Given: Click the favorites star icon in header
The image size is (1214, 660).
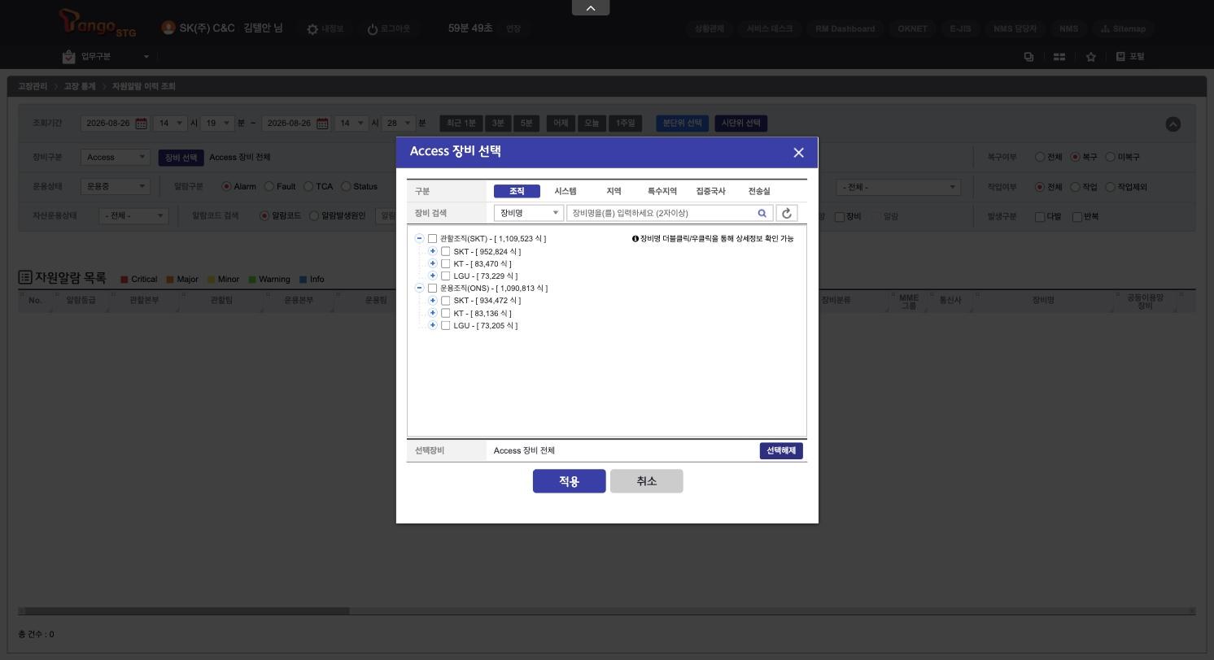Looking at the screenshot, I should 1091,57.
